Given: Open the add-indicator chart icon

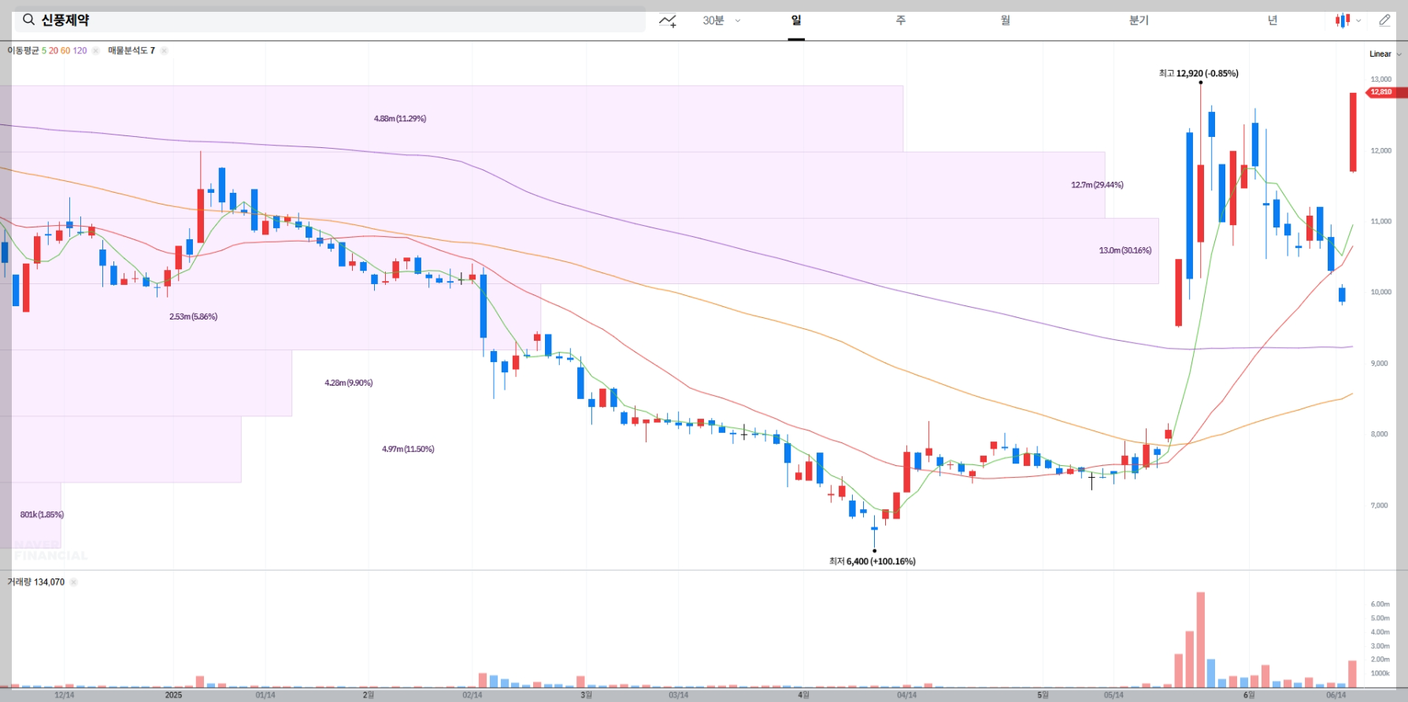Looking at the screenshot, I should 668,20.
